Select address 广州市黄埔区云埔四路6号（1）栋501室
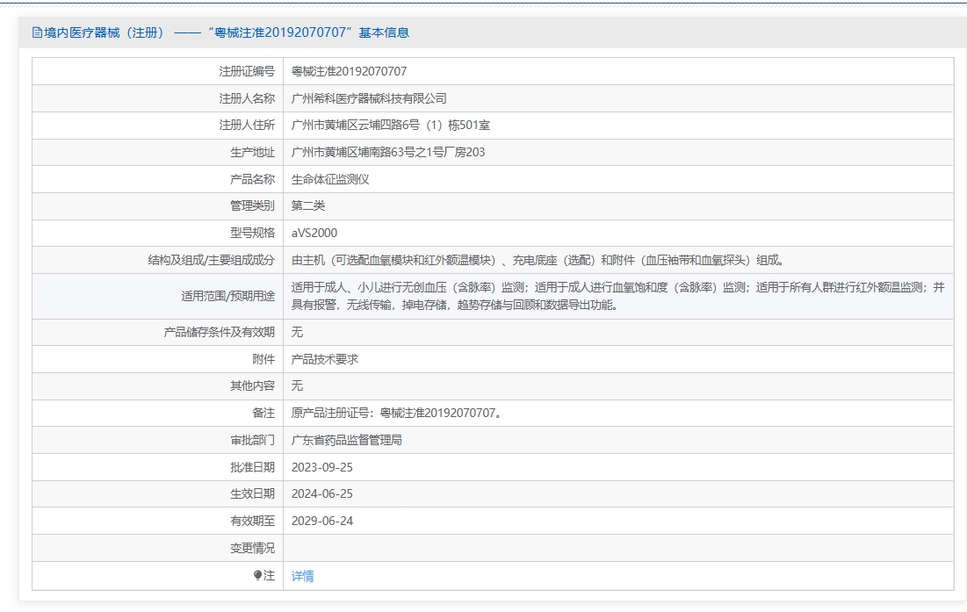Viewport: 967px width, 612px height. [x=391, y=125]
